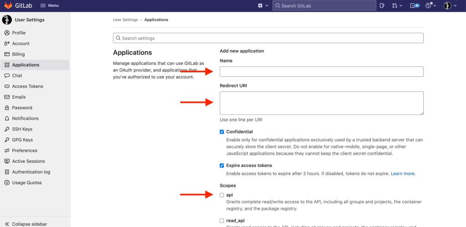The image size is (466, 227).
Task: Click the Notifications bell icon
Action: point(7,118)
